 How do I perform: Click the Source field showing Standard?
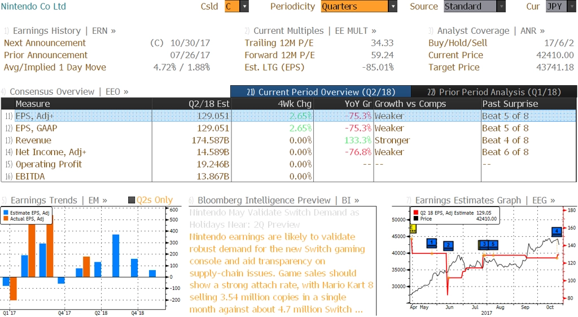point(470,6)
